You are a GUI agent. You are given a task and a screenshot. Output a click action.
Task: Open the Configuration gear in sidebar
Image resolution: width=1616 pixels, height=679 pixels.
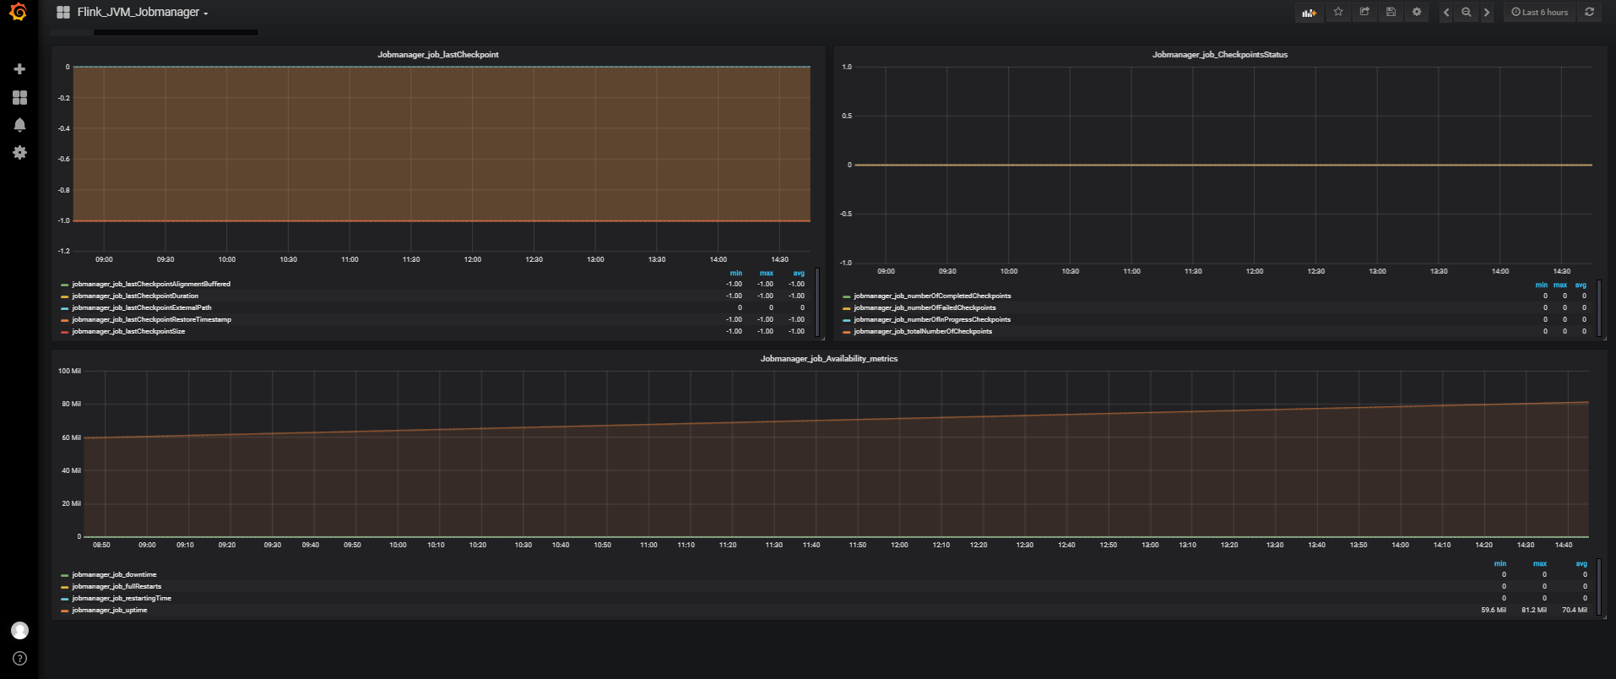pyautogui.click(x=19, y=153)
